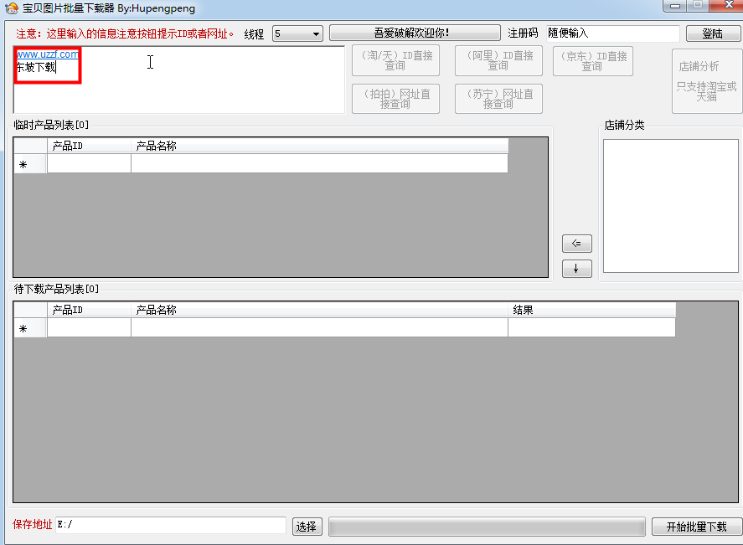The height and width of the screenshot is (545, 743).
Task: Click the 结果 column header
Action: 592,310
